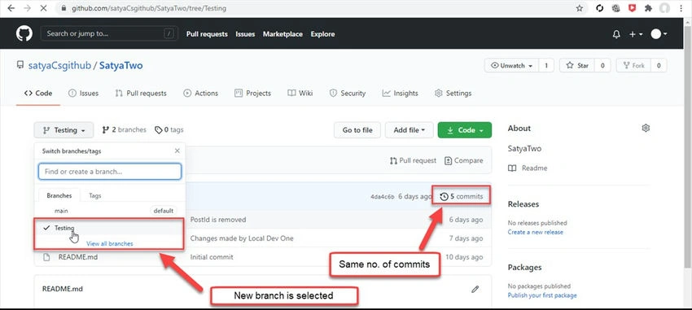Open the 0 tags link
This screenshot has width=692, height=310.
[x=169, y=129]
